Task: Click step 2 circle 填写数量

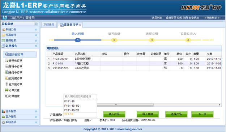Action: (x=114, y=40)
